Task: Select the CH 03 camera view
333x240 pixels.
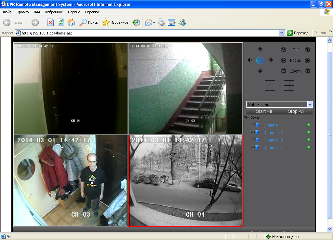Action: point(71,180)
